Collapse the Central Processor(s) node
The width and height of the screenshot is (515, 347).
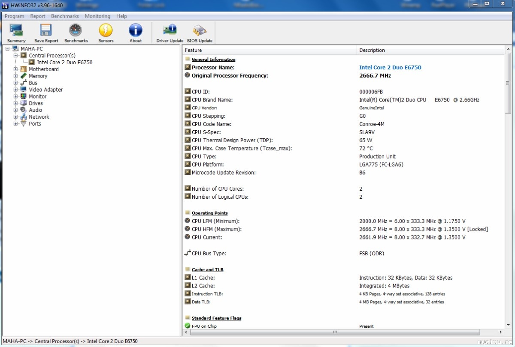(16, 55)
